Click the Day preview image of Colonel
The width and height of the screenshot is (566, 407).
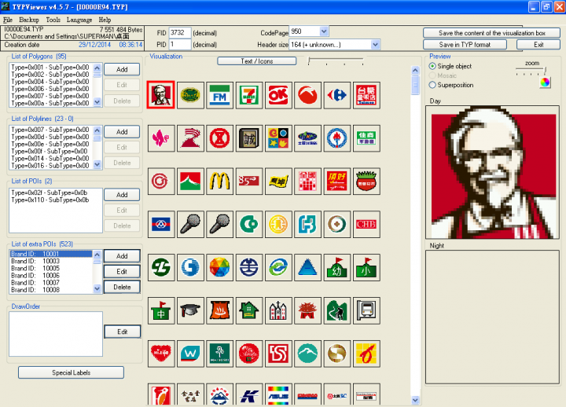(x=493, y=172)
